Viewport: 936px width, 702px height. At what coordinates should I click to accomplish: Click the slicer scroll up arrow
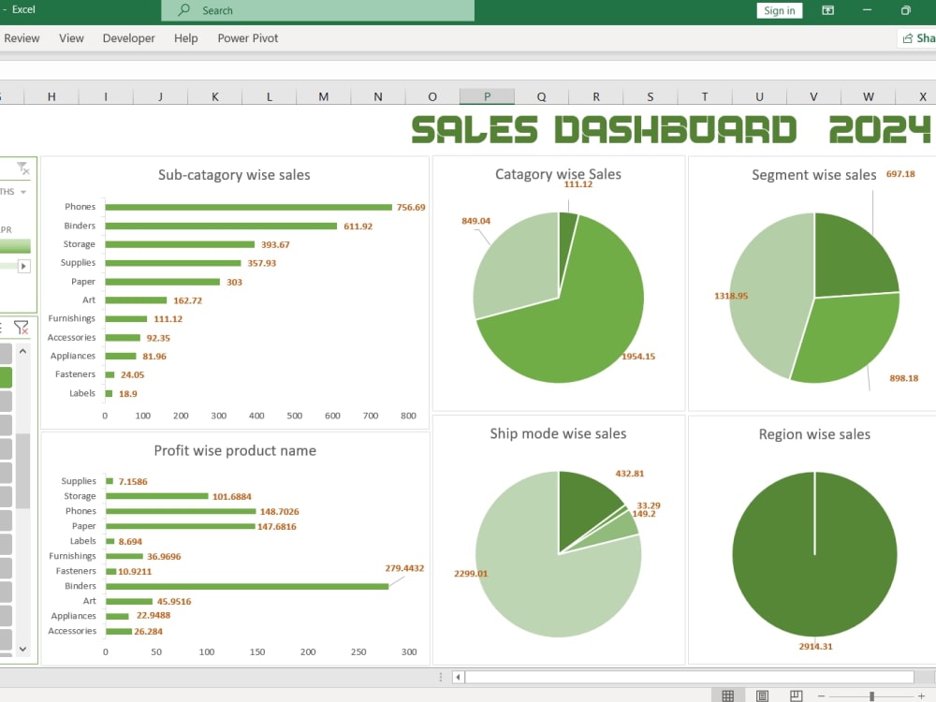tap(22, 352)
